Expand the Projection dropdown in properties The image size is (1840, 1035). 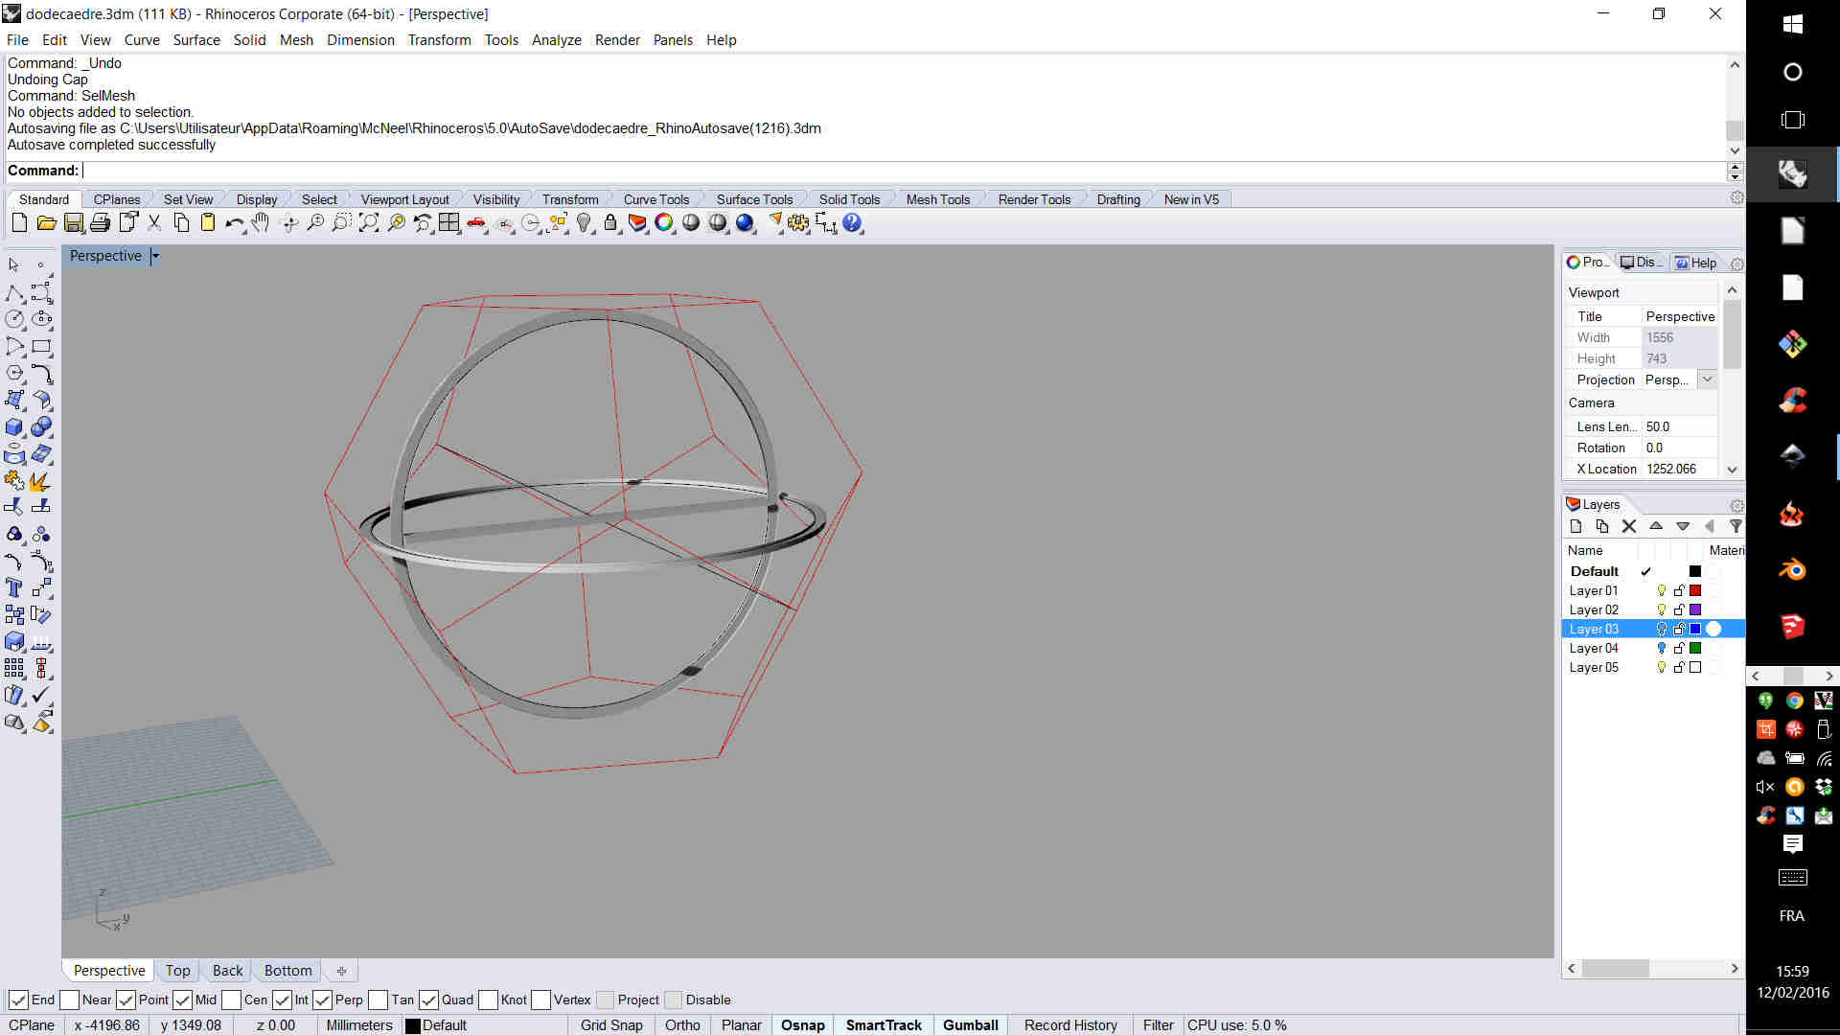(x=1707, y=379)
